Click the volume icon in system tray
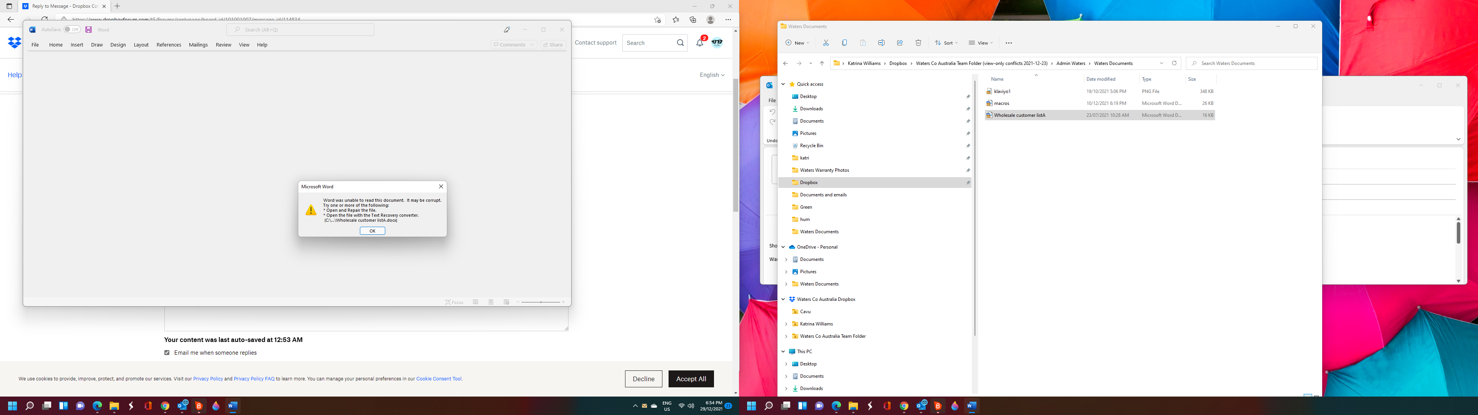Viewport: 1478px width, 415px height. coord(690,406)
